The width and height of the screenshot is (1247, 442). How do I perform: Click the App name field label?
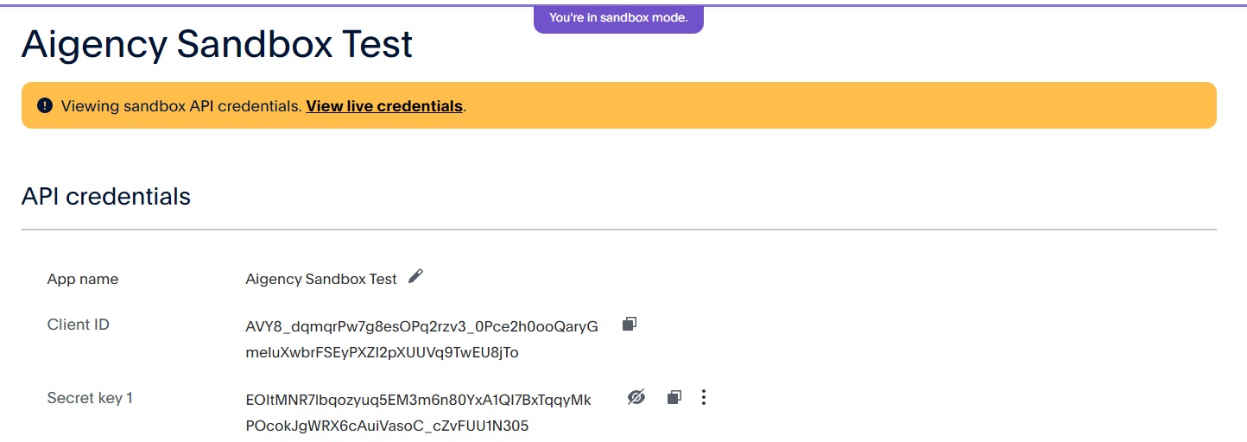click(83, 279)
